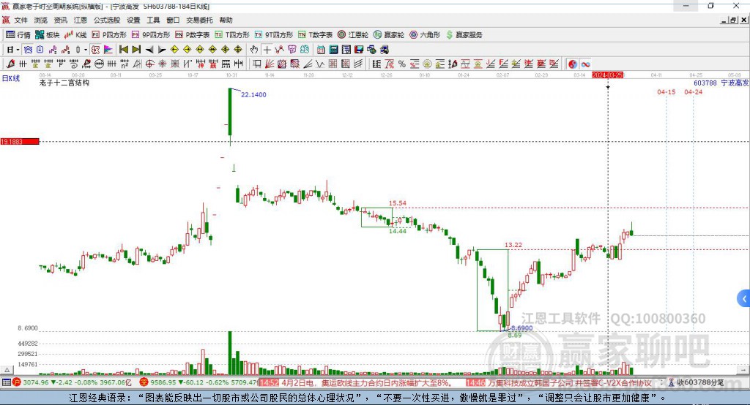Open the 窗口 menu
The height and width of the screenshot is (405, 750).
(173, 20)
